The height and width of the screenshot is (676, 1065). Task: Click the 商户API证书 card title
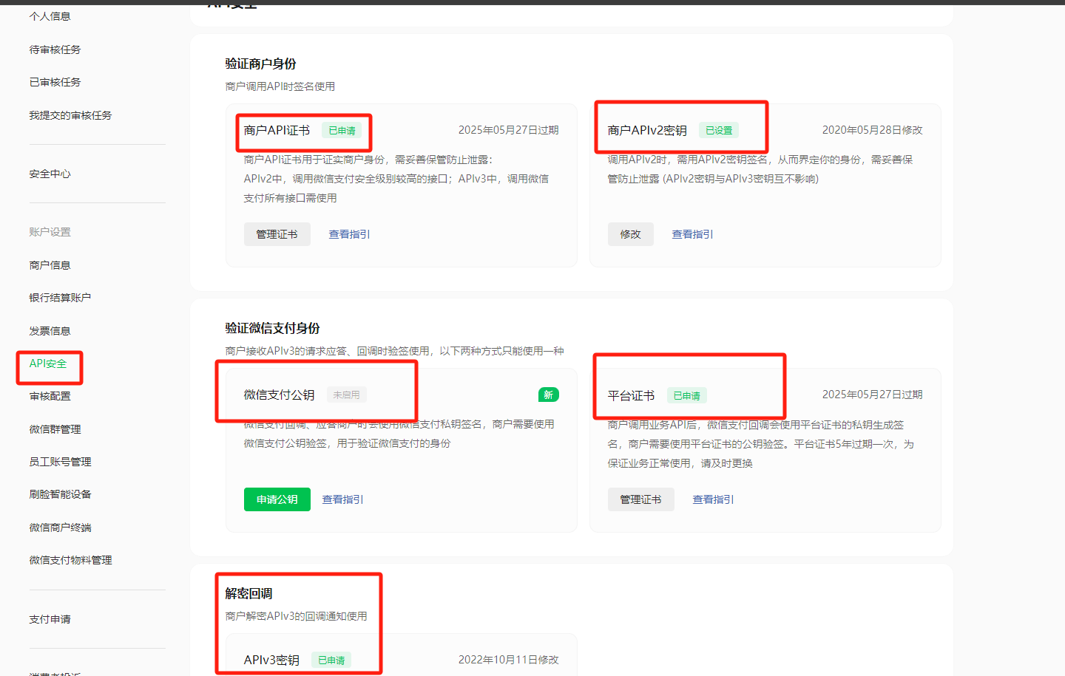pyautogui.click(x=277, y=131)
